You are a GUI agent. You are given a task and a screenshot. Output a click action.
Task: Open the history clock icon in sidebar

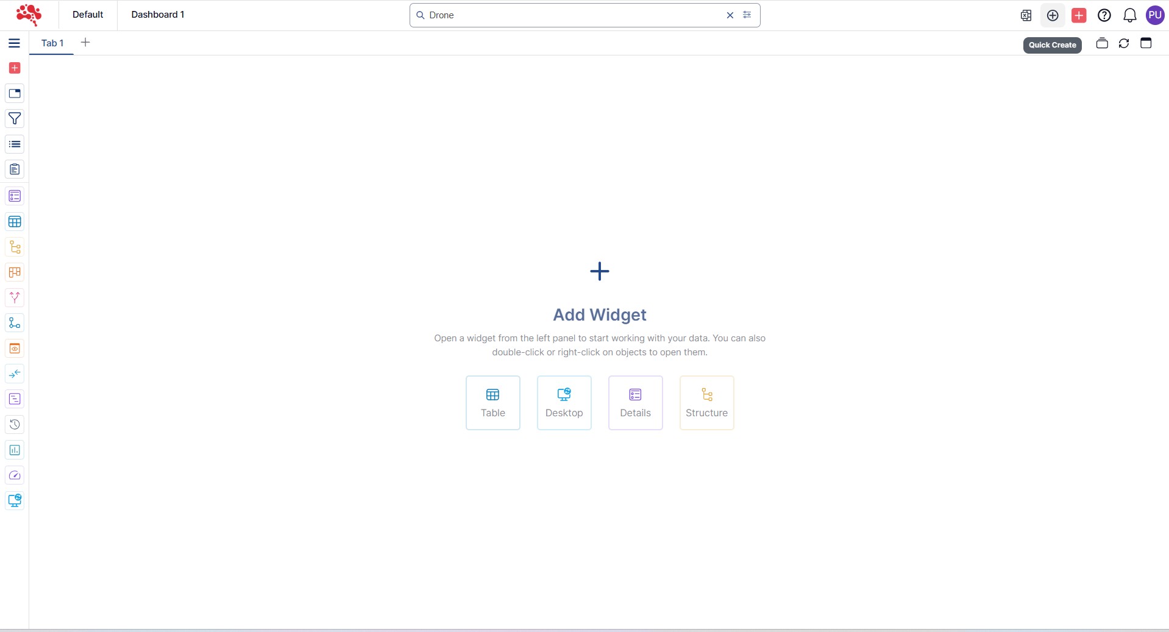coord(15,425)
